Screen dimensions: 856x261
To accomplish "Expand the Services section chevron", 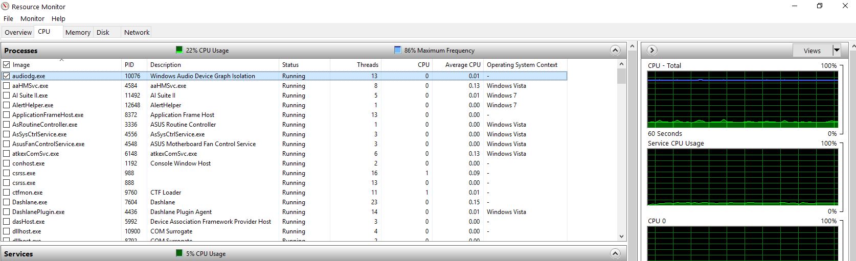I will (x=615, y=253).
